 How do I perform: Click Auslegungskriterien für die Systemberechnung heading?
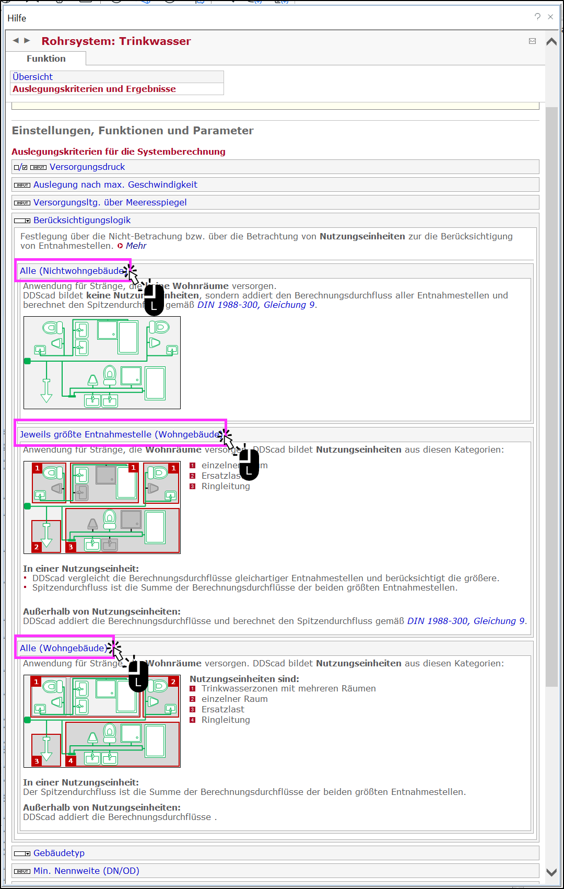(119, 152)
